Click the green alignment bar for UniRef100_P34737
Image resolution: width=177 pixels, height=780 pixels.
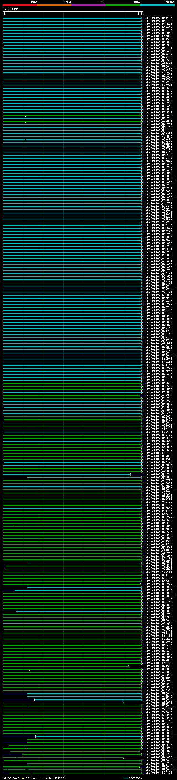[73, 511]
